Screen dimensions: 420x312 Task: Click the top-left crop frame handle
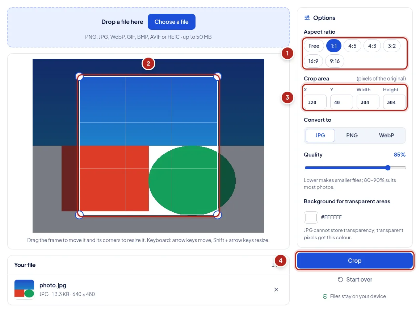[79, 77]
